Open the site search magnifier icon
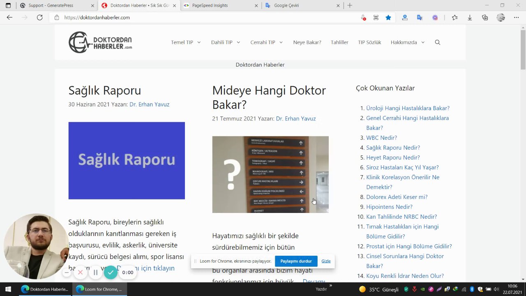 click(437, 42)
